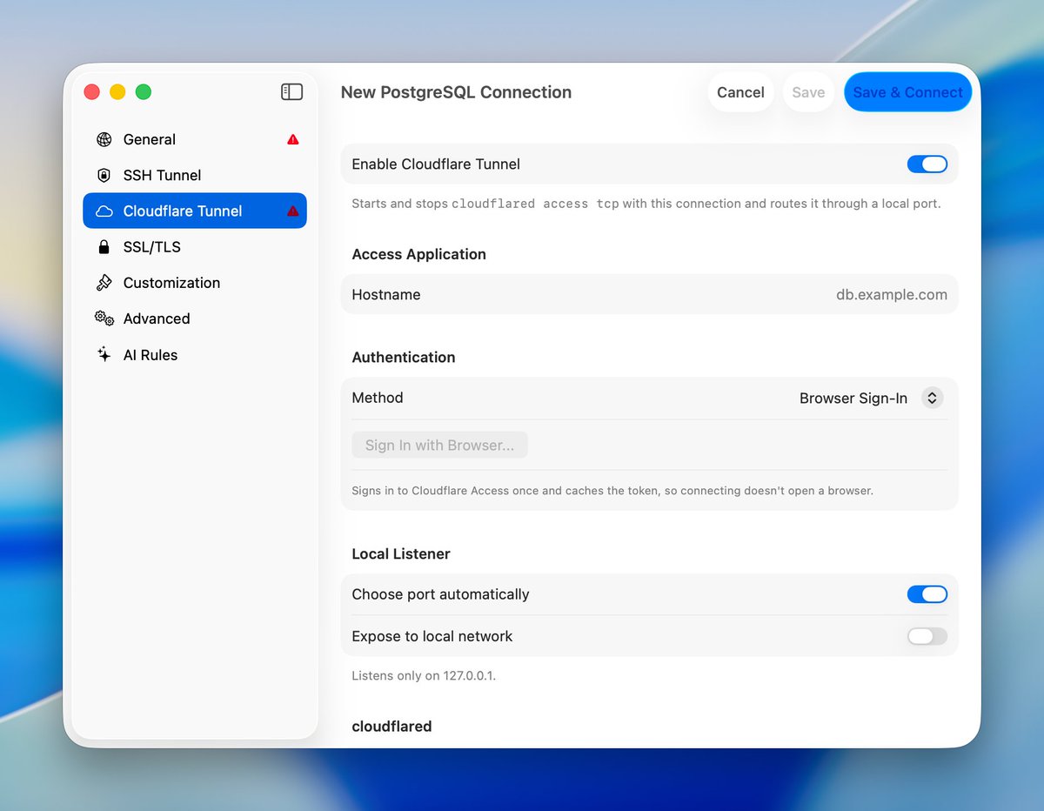Click the red warning icon on General

[293, 139]
